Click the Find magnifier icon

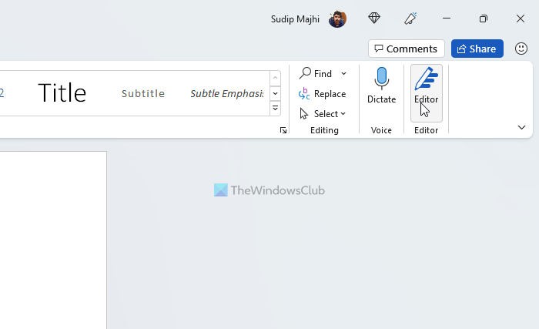click(305, 73)
